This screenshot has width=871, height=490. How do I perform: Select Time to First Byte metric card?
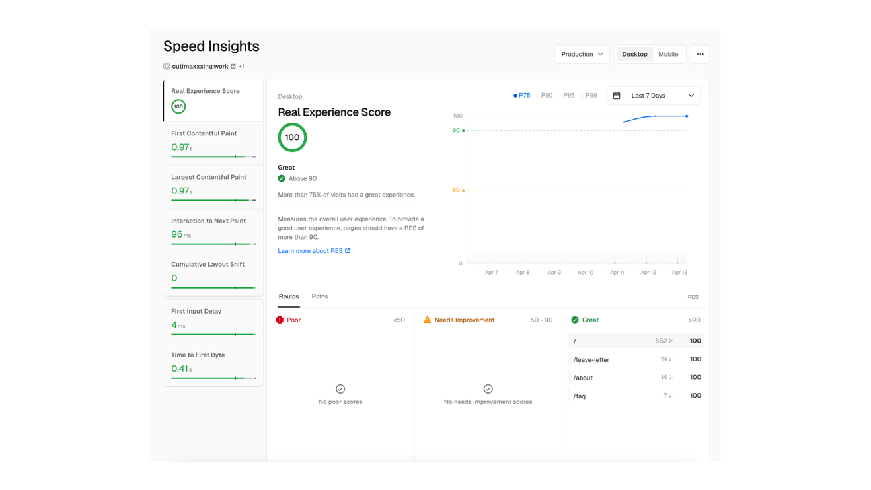point(213,365)
